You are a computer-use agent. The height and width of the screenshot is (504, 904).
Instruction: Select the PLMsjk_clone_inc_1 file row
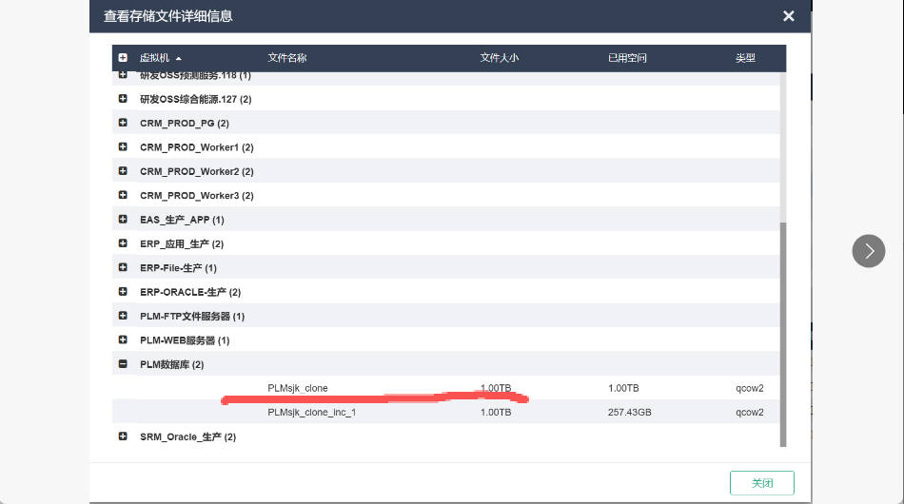pos(312,413)
